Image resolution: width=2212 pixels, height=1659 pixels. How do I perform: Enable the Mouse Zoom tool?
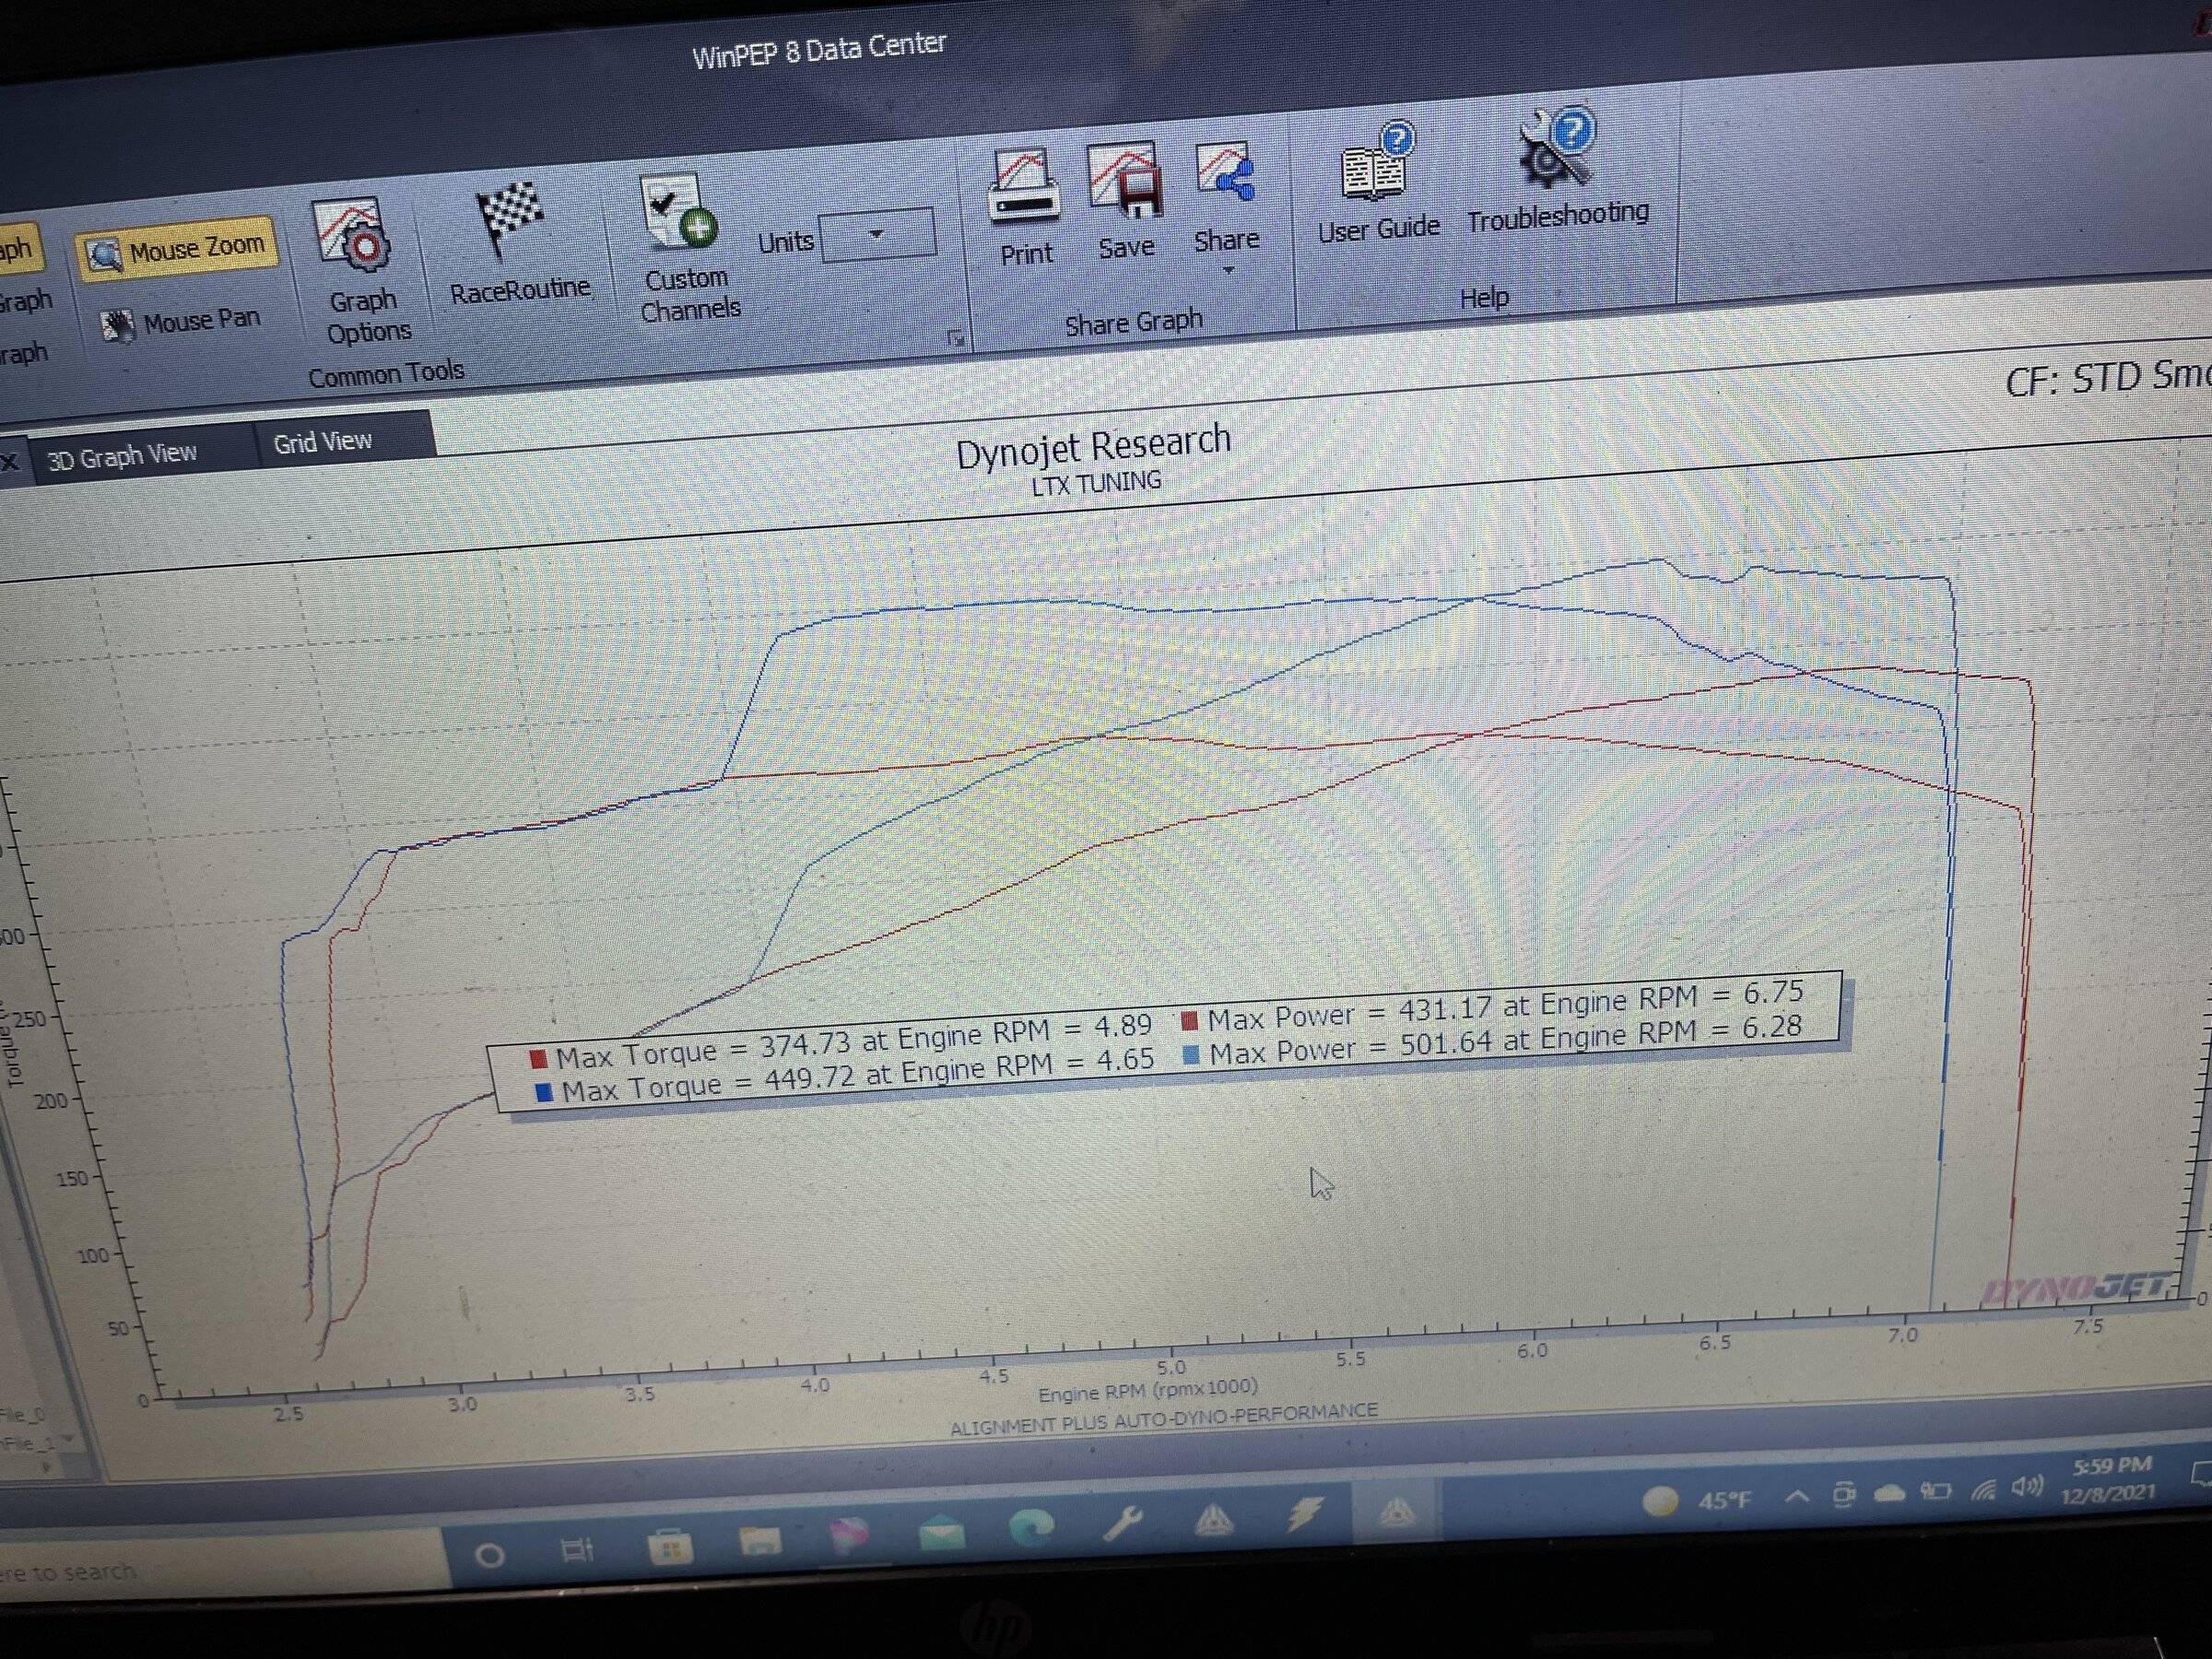click(x=177, y=249)
